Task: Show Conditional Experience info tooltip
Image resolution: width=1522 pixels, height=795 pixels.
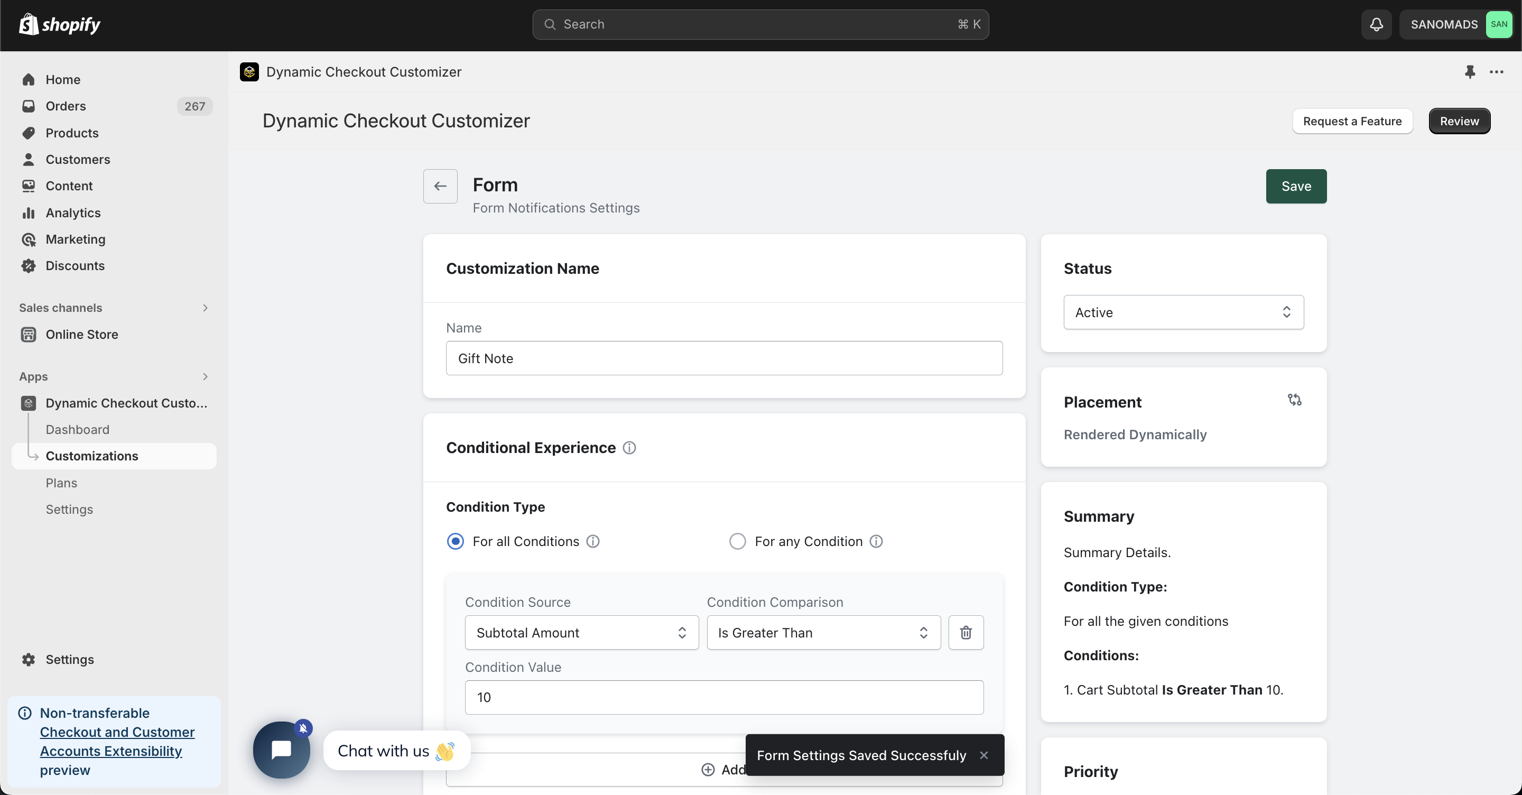Action: click(629, 448)
